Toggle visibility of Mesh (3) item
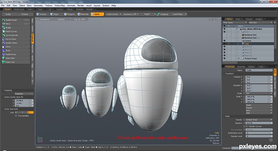Screen dimensions: 278x151 point(224,47)
